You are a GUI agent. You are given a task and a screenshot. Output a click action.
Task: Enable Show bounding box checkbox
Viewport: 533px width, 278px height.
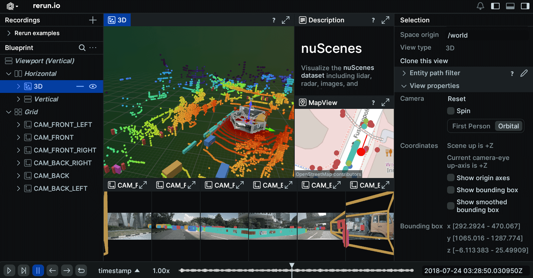click(451, 190)
